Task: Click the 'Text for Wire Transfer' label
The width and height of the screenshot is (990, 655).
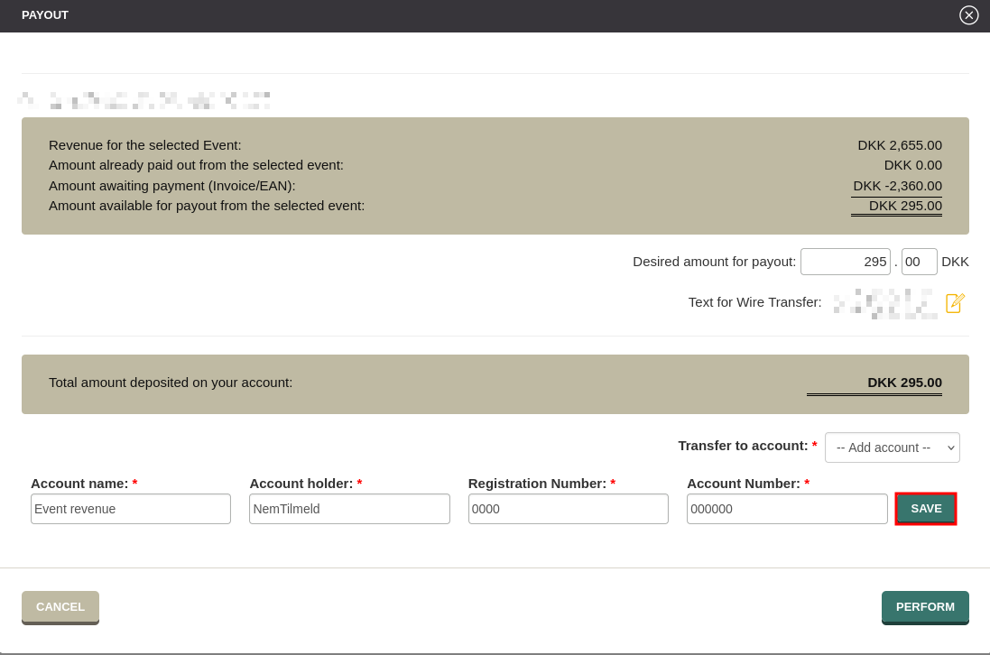Action: click(754, 302)
